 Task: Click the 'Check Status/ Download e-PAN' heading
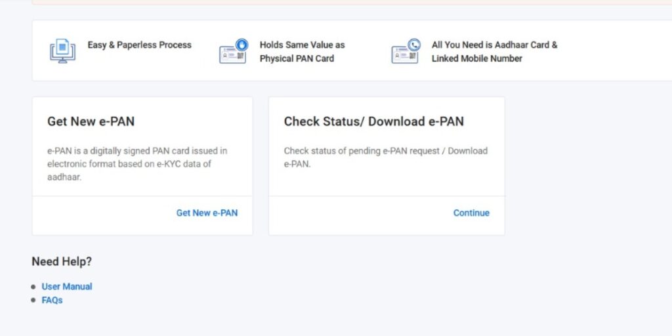373,121
